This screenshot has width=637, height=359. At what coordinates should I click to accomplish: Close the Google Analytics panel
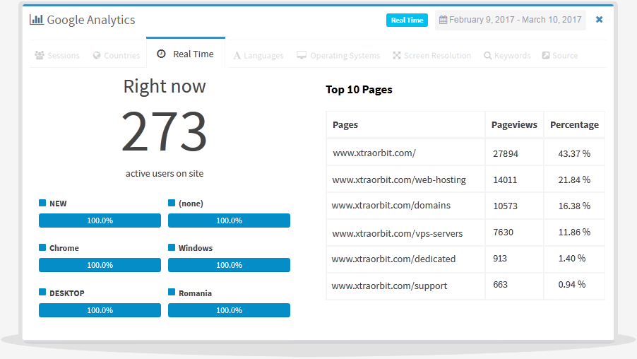(599, 20)
